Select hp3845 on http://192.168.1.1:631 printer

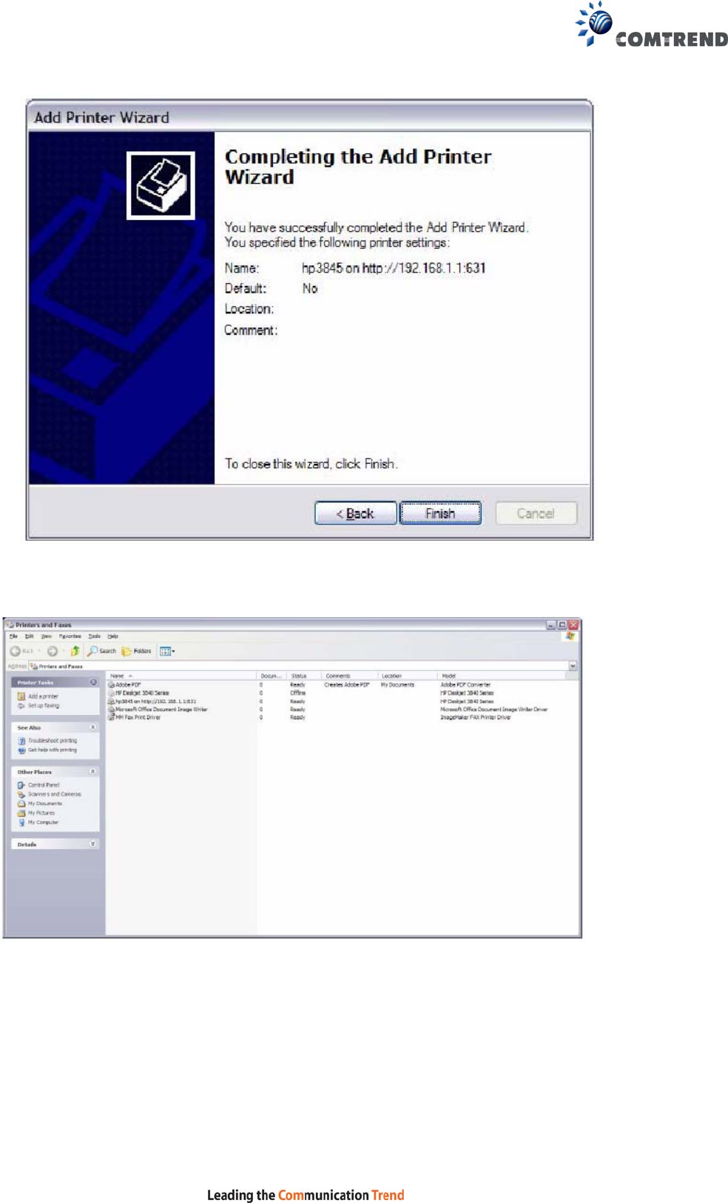[x=155, y=702]
